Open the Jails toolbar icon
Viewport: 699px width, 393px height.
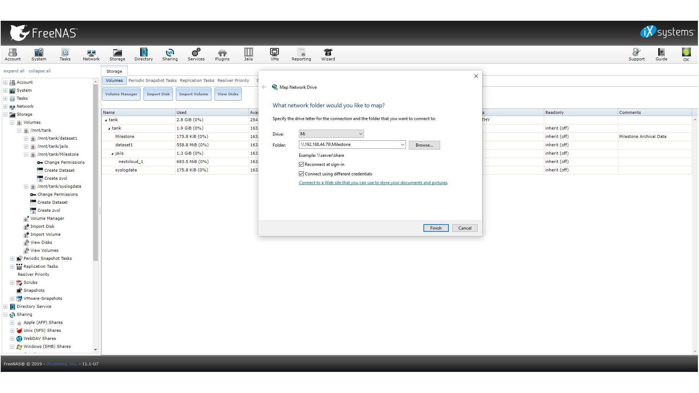coord(248,55)
